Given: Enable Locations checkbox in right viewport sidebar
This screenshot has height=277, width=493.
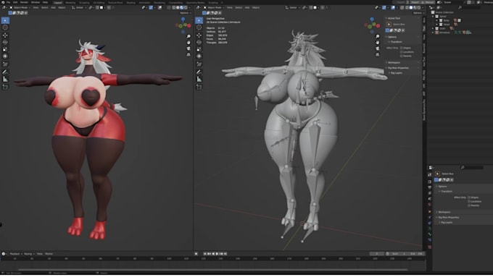Looking at the screenshot, I should [x=402, y=52].
